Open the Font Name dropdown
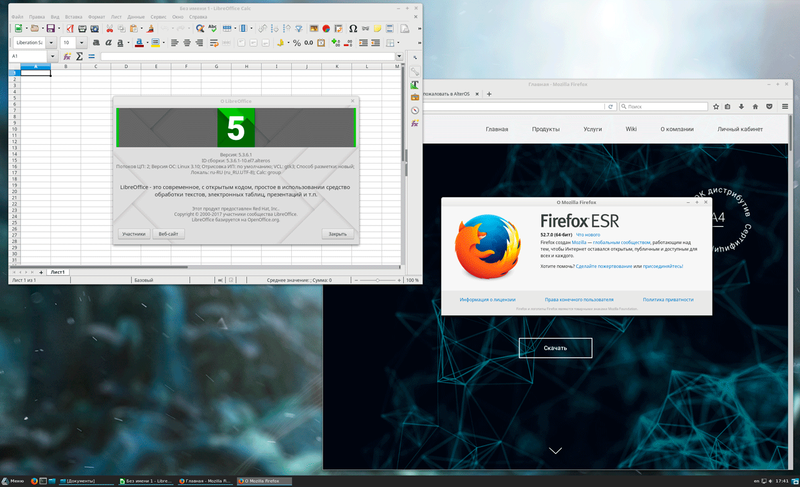Image resolution: width=800 pixels, height=487 pixels. [51, 43]
